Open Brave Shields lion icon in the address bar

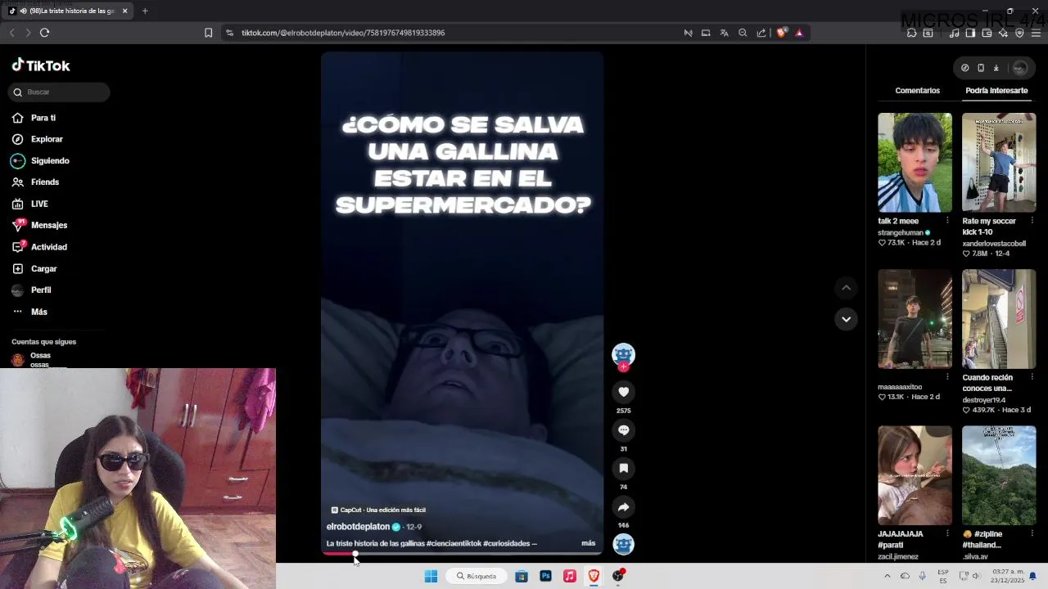(781, 33)
